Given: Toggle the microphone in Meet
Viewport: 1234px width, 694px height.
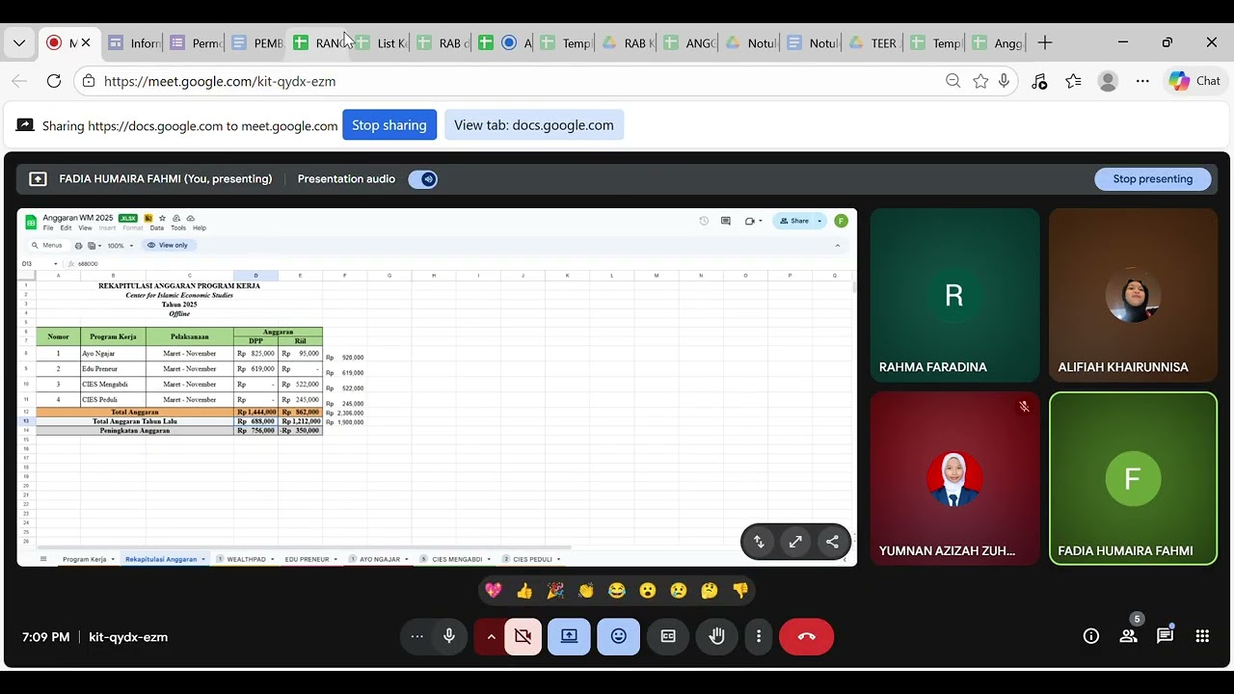Looking at the screenshot, I should pos(448,636).
